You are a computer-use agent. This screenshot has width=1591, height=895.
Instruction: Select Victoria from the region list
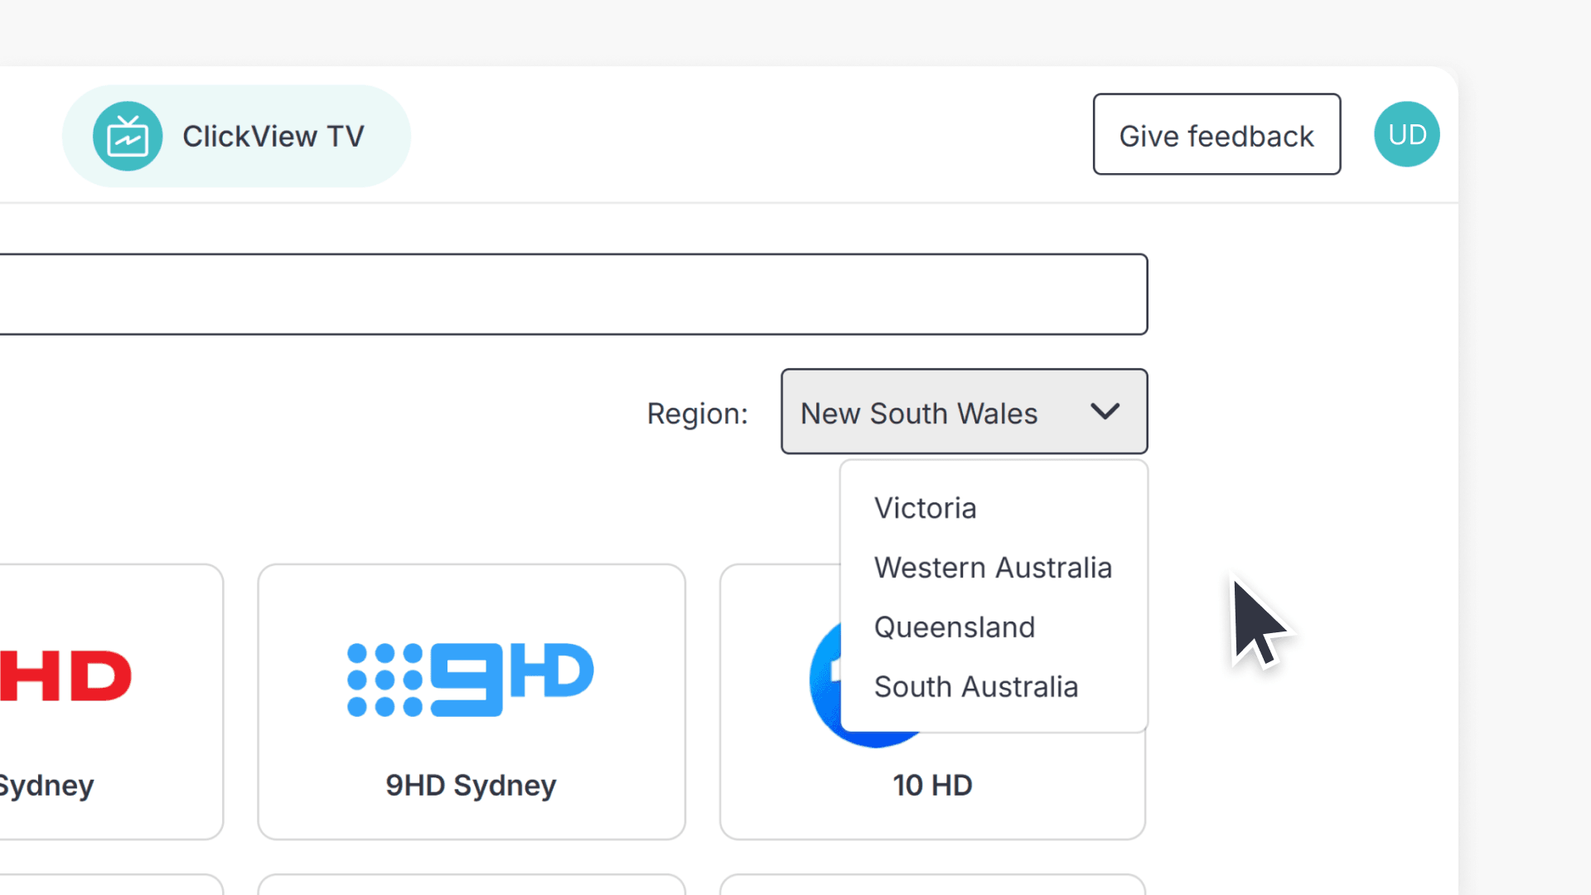point(925,507)
